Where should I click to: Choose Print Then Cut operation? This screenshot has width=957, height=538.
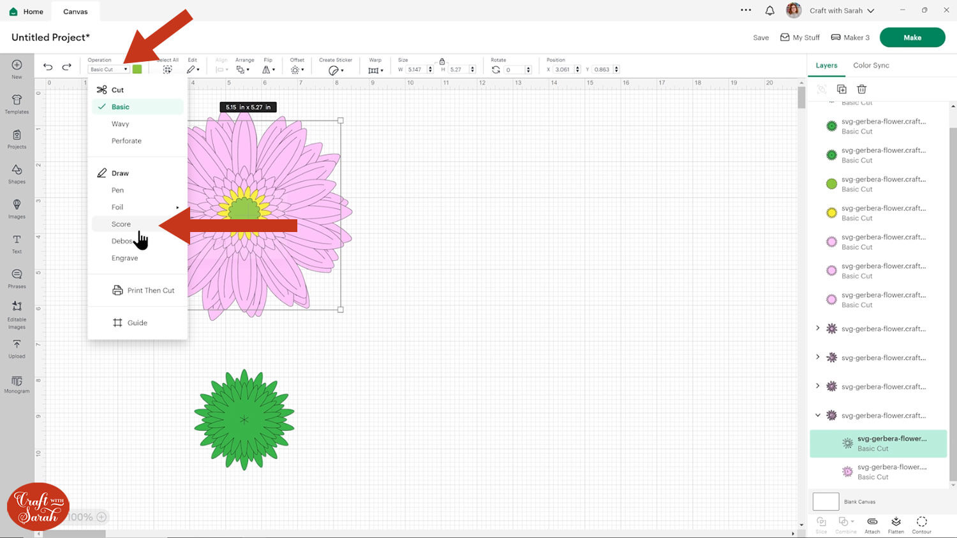[x=151, y=291]
